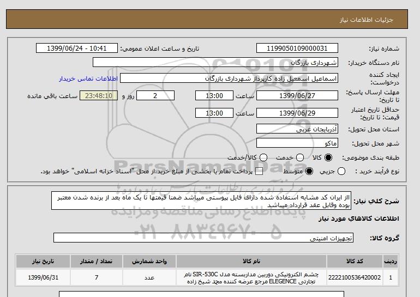Click the remaining time counter 23:48:10
Image resolution: width=420 pixels, height=297 pixels.
(99, 95)
